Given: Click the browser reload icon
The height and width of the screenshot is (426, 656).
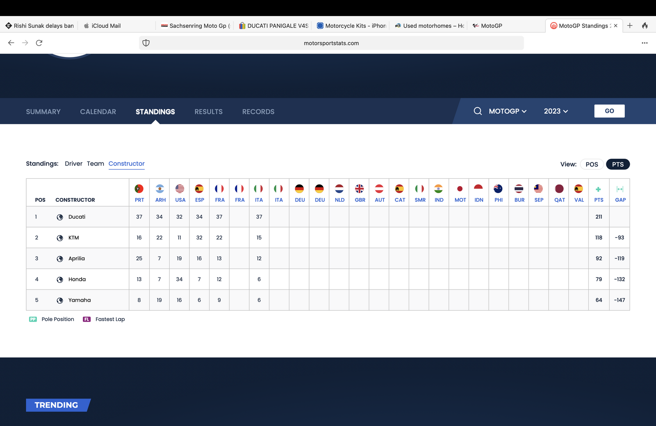Looking at the screenshot, I should click(x=39, y=43).
